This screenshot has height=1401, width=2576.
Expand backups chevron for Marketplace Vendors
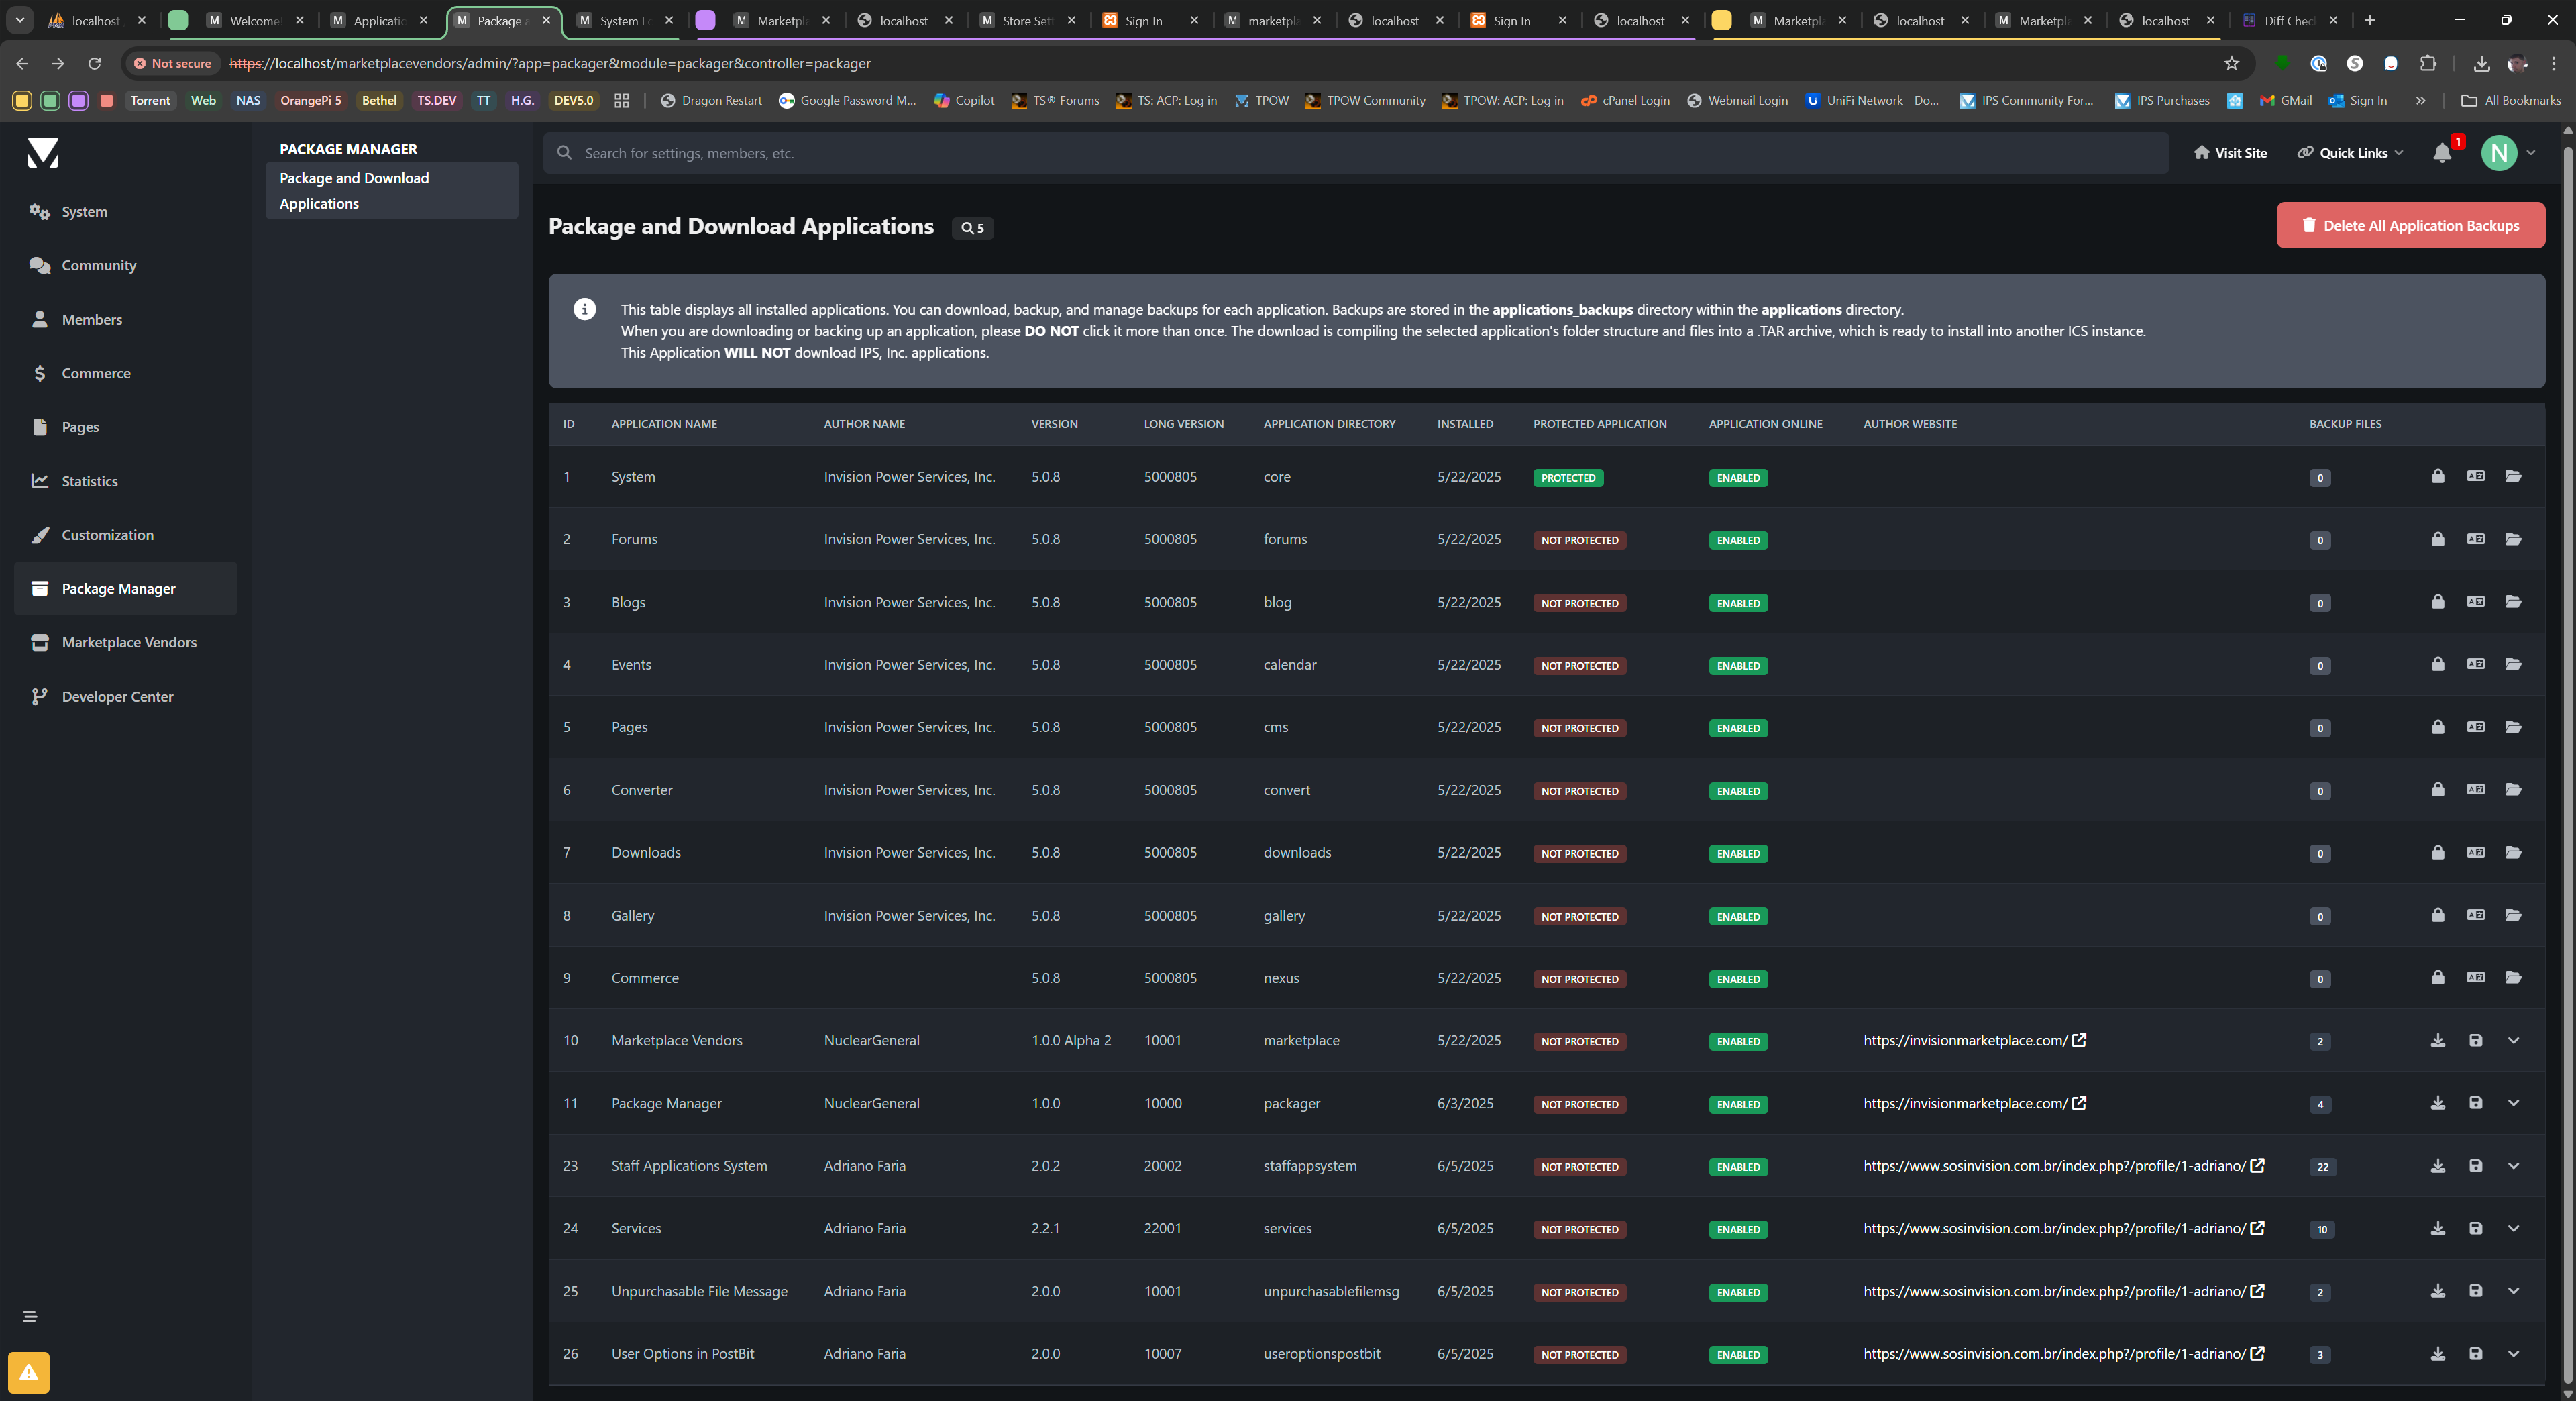[2513, 1041]
